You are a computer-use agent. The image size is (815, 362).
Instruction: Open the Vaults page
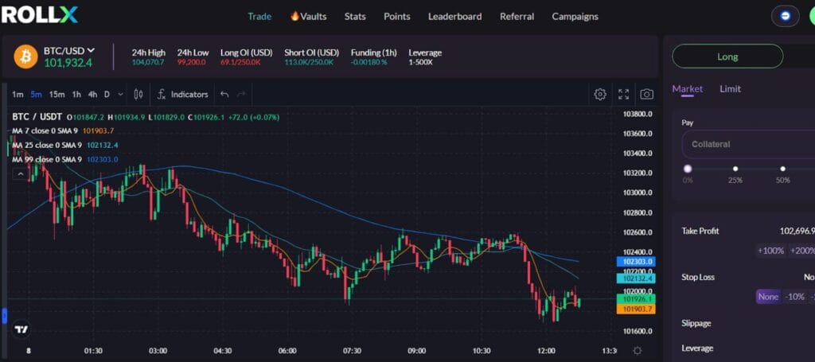308,17
